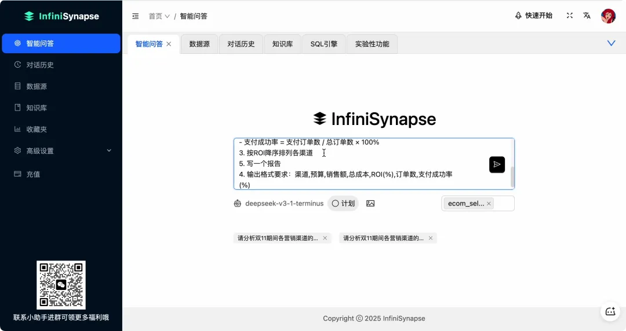The height and width of the screenshot is (331, 626).
Task: Remove first 请分析双11 suggestion chip
Action: (x=325, y=238)
